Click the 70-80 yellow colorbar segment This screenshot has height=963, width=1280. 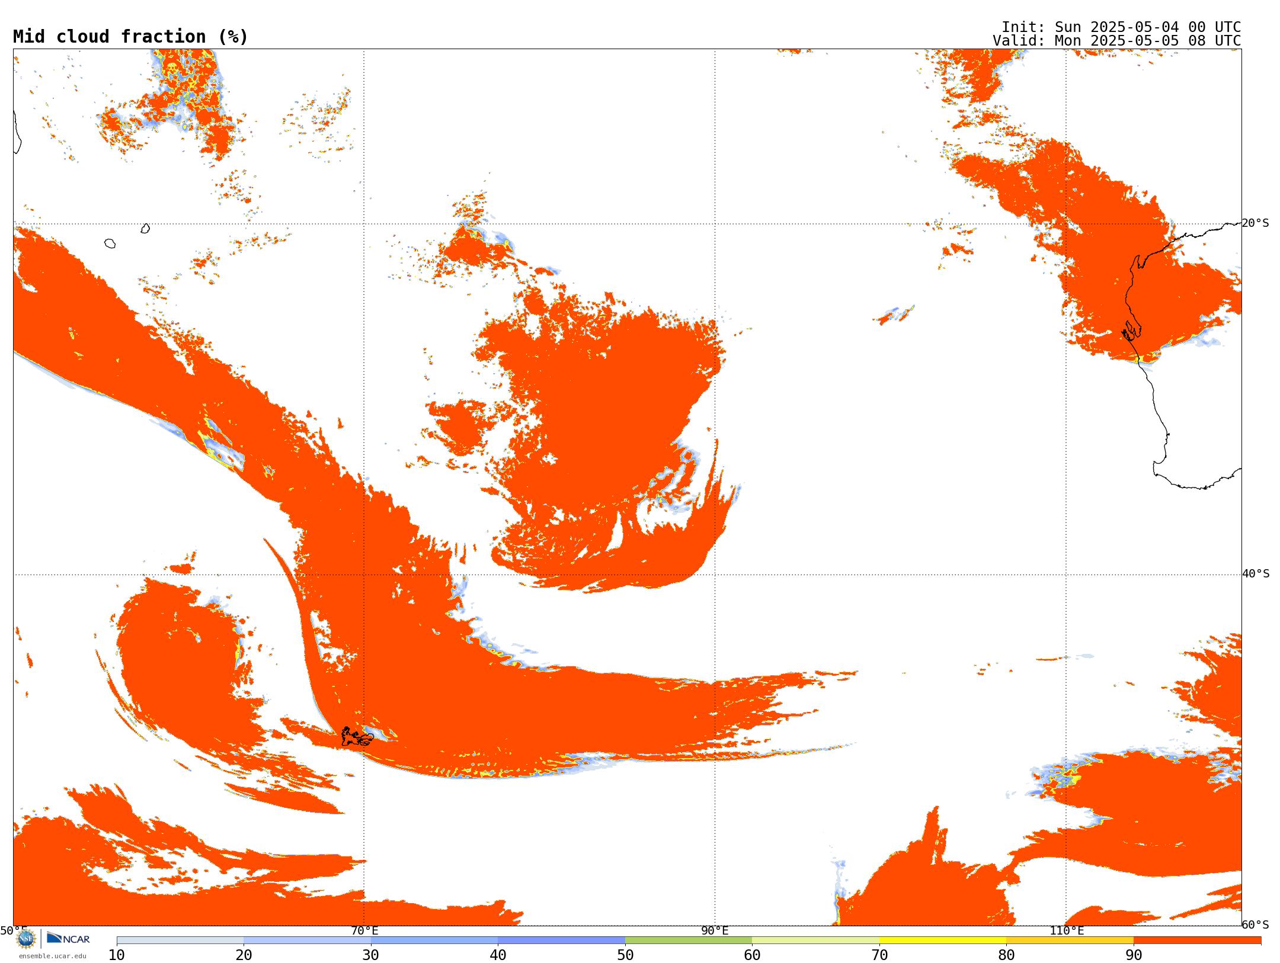[x=943, y=940]
